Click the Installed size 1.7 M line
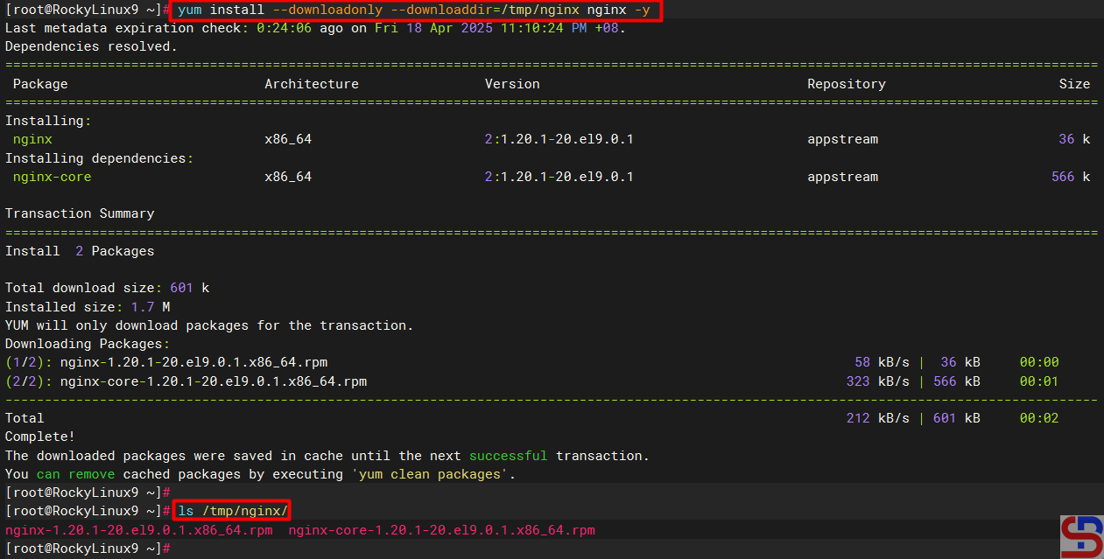The image size is (1104, 559). 88,307
